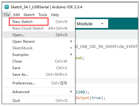140x106 pixels.
Task: Expand the Open Recent submenu
Action: tap(38, 41)
